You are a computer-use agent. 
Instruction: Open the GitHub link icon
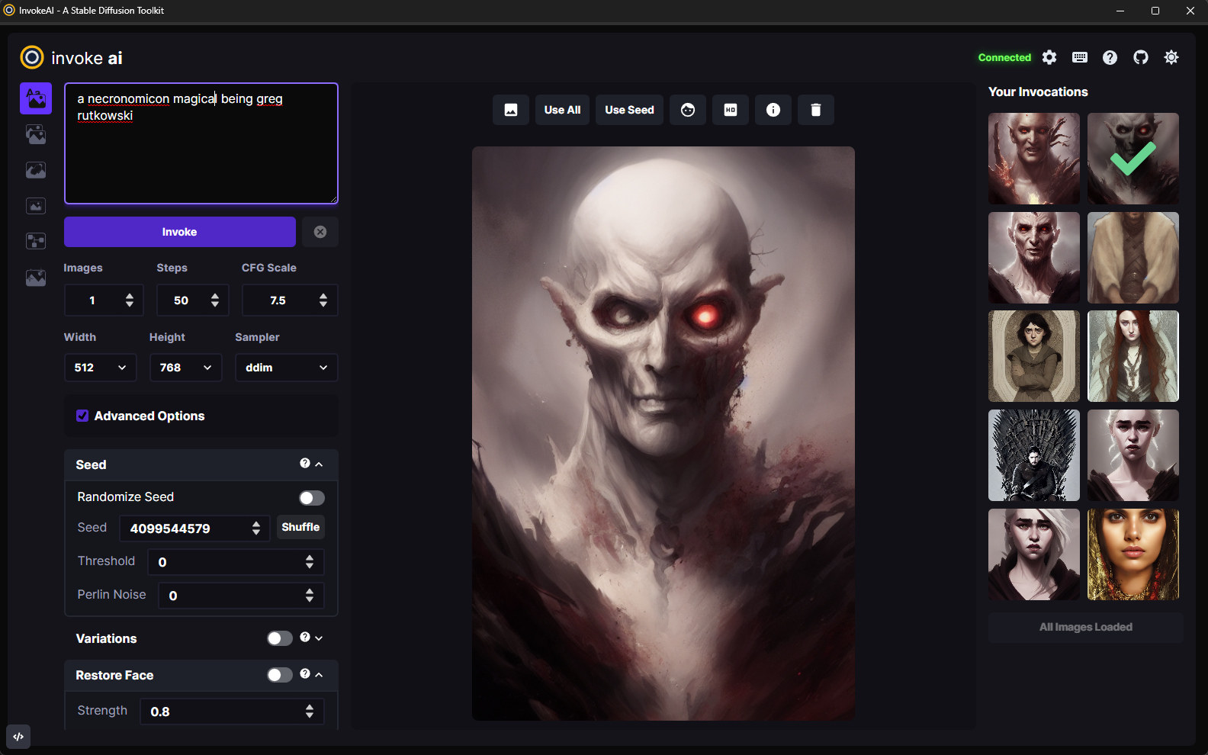pos(1141,58)
